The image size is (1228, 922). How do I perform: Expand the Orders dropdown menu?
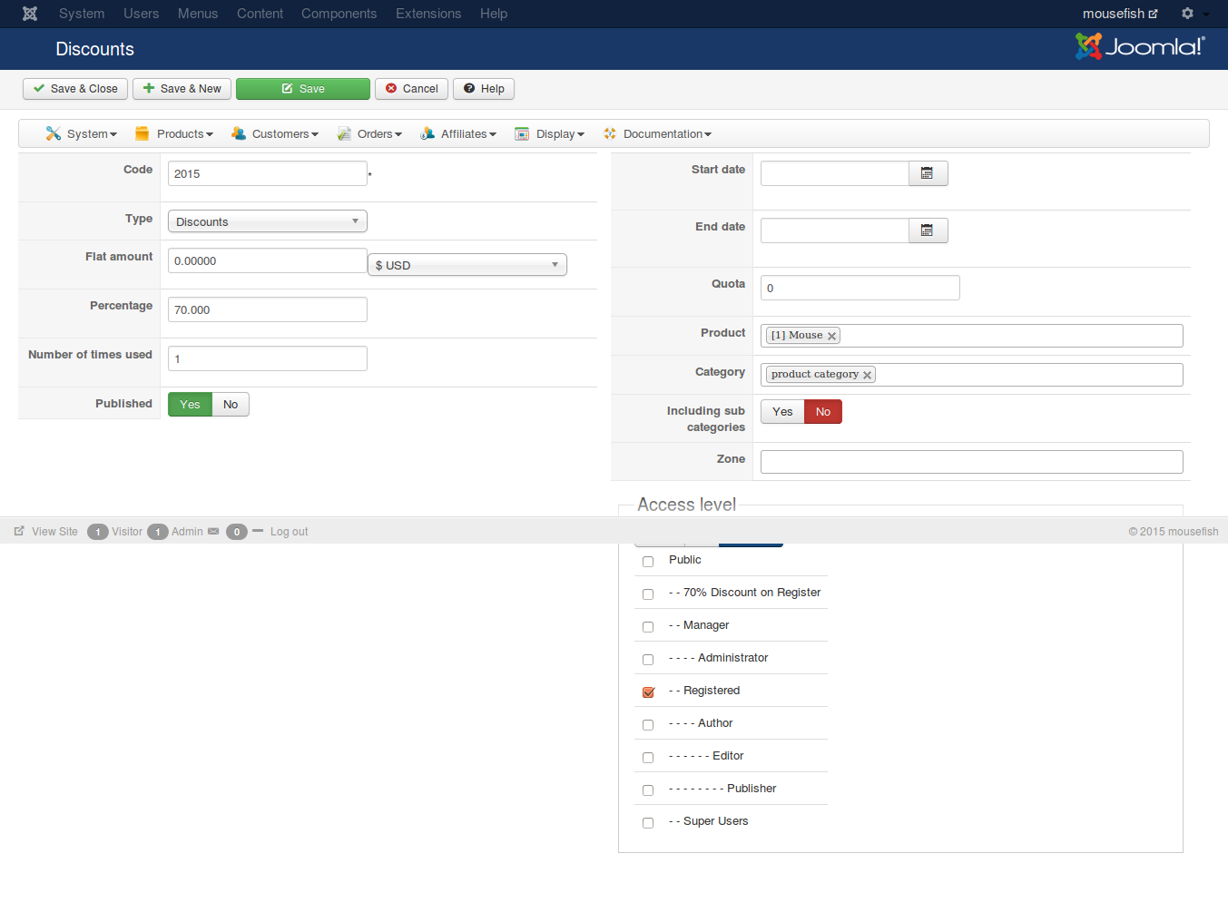click(x=369, y=134)
